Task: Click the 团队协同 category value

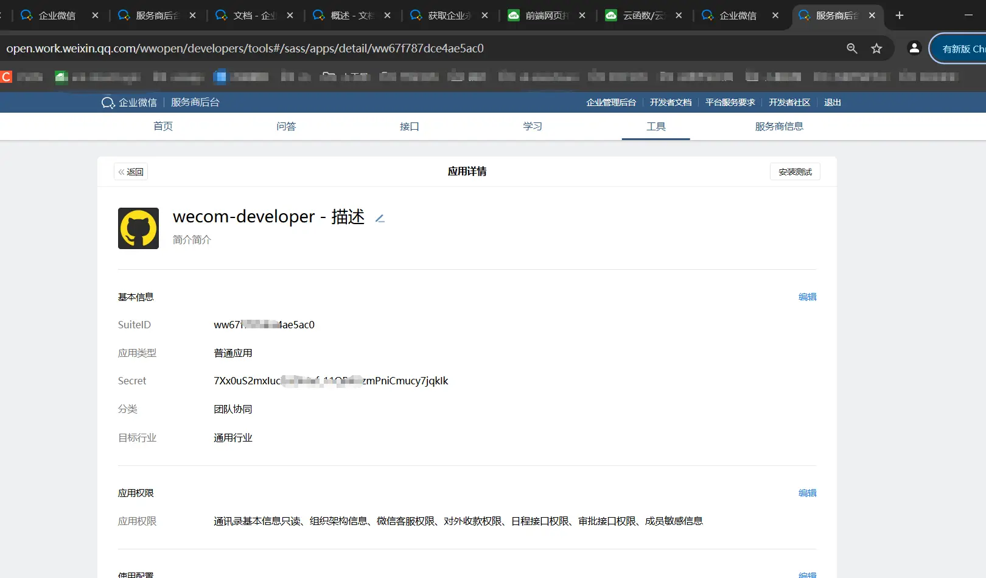Action: (x=233, y=409)
